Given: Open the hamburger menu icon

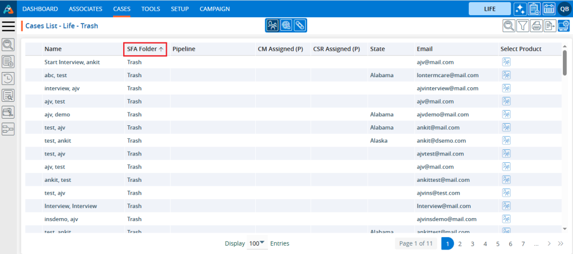Looking at the screenshot, I should 9,26.
